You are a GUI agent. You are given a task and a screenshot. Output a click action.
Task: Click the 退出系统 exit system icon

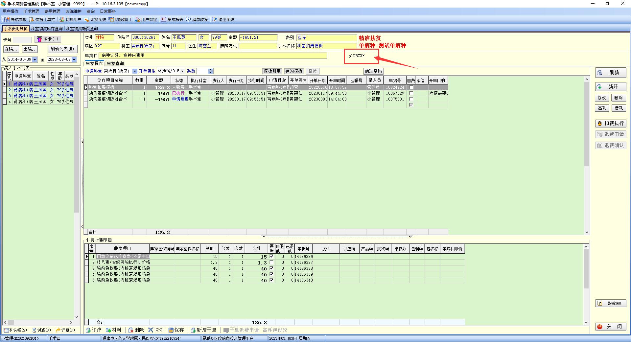[214, 20]
